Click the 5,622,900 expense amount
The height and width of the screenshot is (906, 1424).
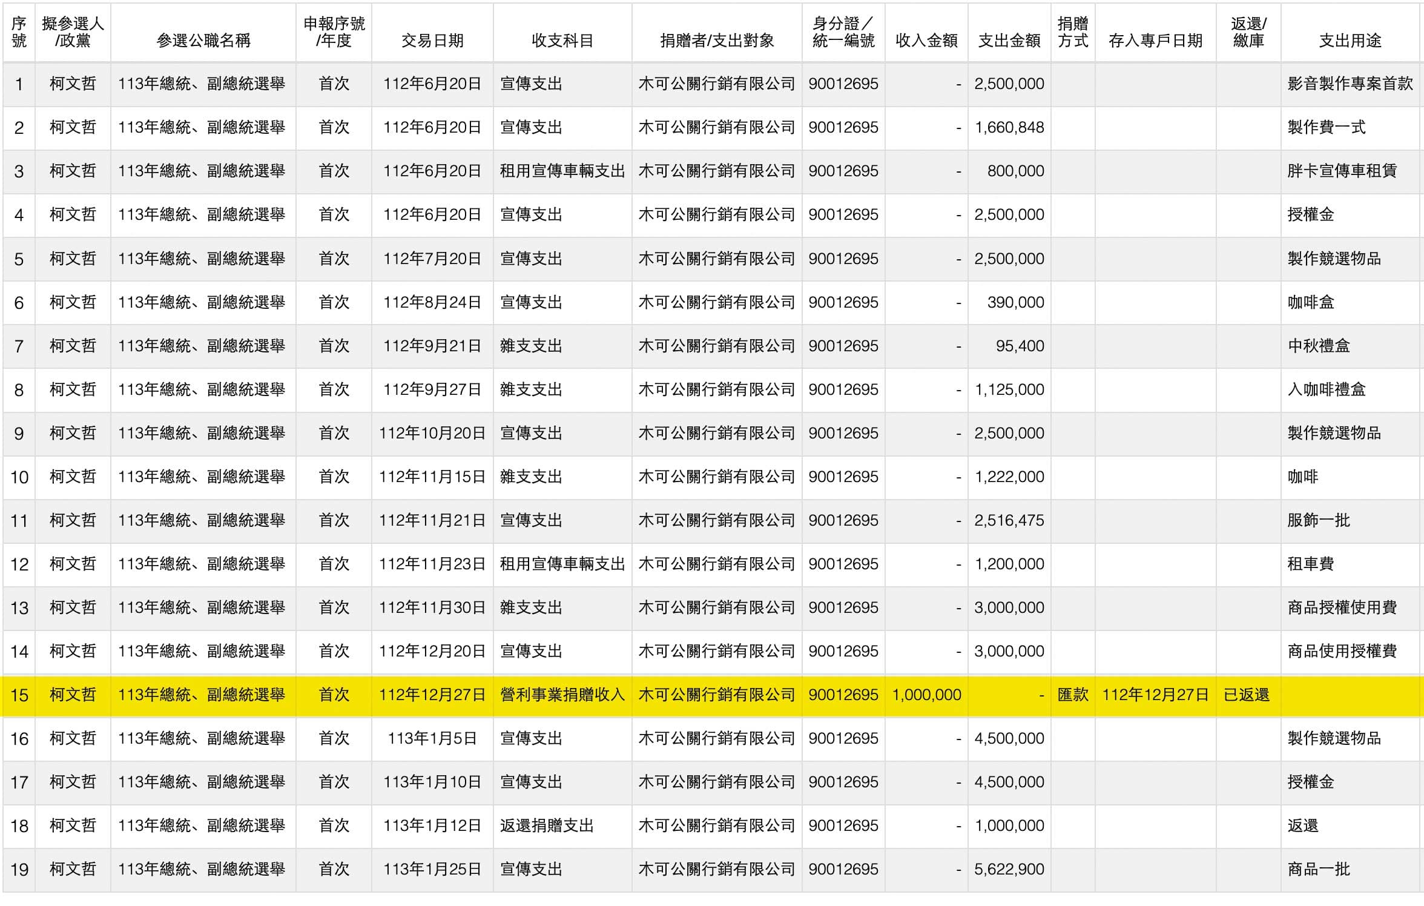[x=1009, y=869]
